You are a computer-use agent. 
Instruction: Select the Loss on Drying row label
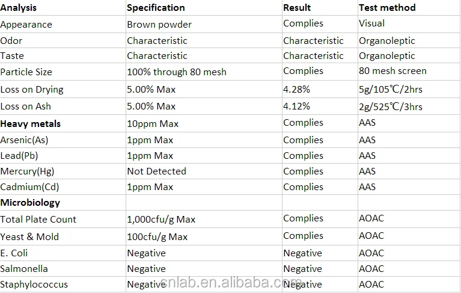tap(63, 90)
